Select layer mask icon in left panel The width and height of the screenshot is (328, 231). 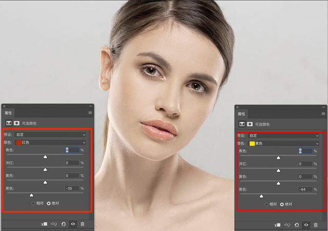16,123
